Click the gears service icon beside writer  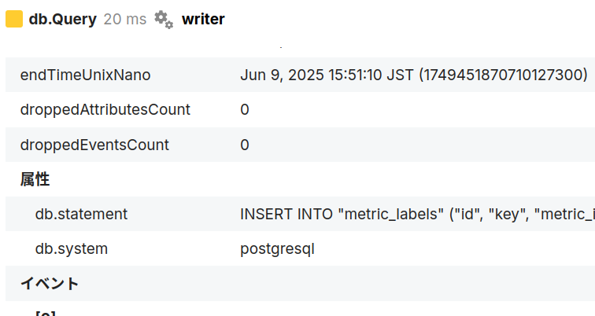pos(164,20)
